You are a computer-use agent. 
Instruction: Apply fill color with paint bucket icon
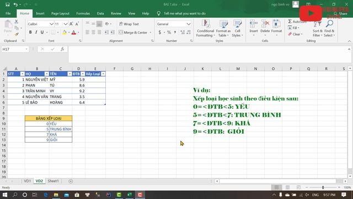tap(65, 33)
